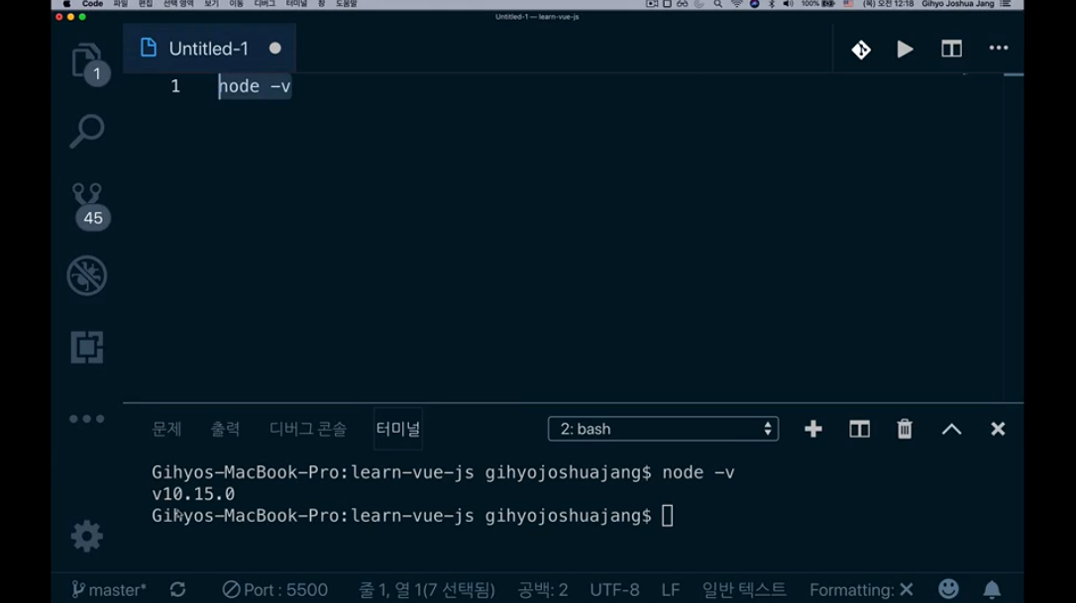Open the Debug view icon
Screen dimensions: 1076x603
point(87,276)
